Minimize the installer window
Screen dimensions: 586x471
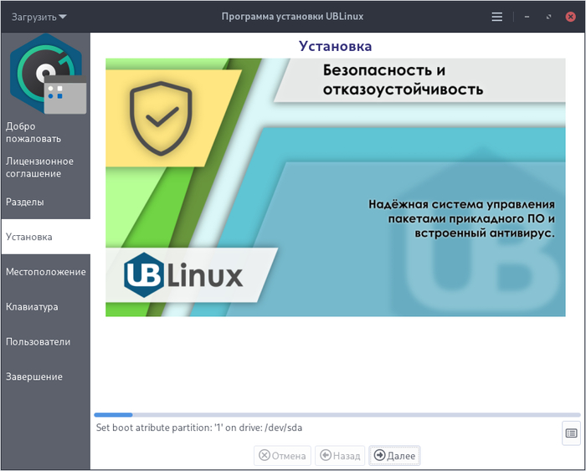[x=527, y=17]
